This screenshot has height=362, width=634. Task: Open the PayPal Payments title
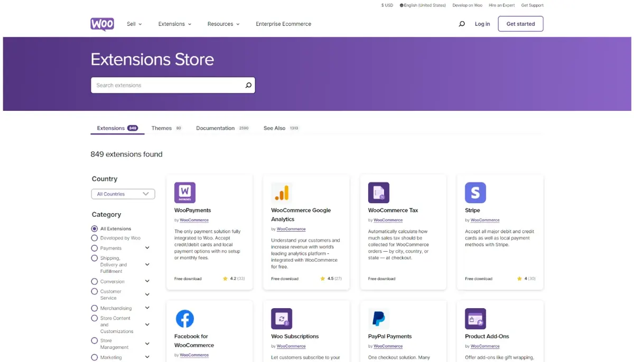tap(389, 336)
